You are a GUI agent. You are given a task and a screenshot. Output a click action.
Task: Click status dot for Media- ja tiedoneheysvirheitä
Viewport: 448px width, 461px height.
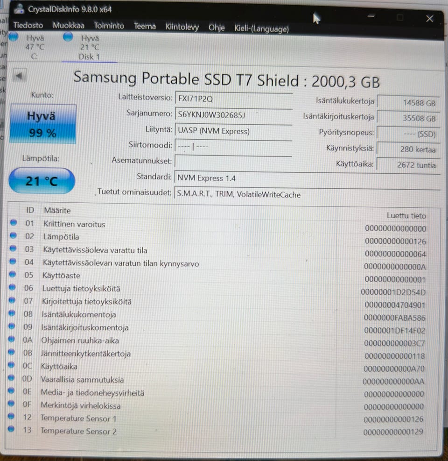click(x=11, y=390)
